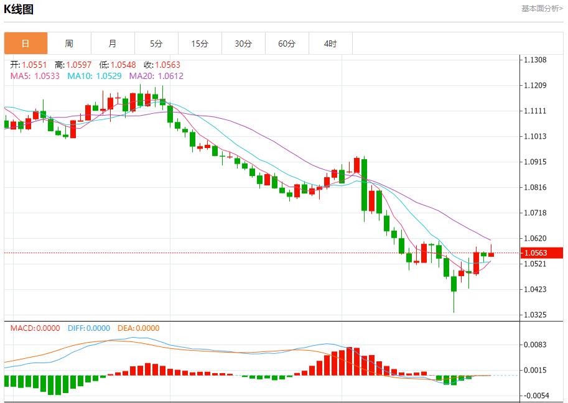Open the 月 monthly chart tab
This screenshot has width=568, height=403.
(113, 44)
